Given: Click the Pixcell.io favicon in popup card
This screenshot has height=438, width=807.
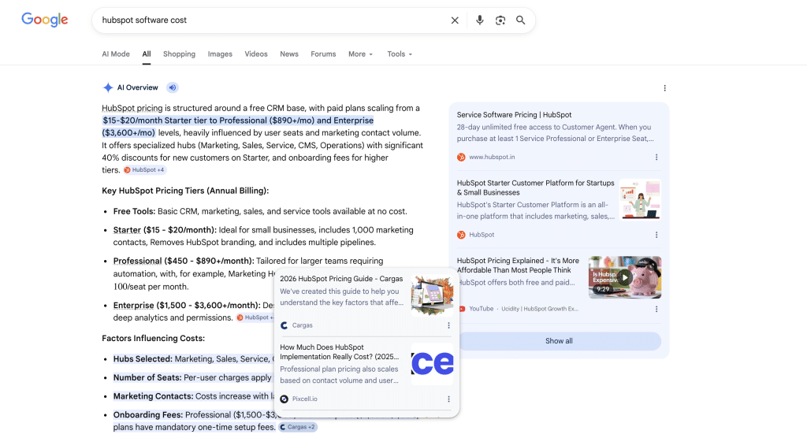Looking at the screenshot, I should coord(284,399).
